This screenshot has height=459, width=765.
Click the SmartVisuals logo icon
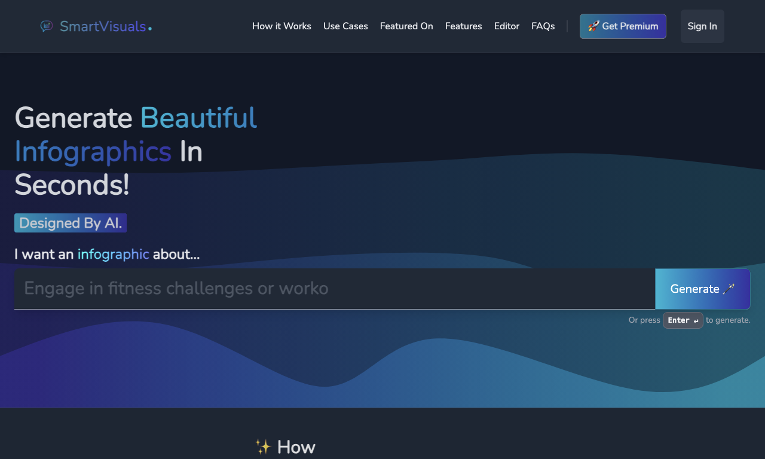[47, 26]
